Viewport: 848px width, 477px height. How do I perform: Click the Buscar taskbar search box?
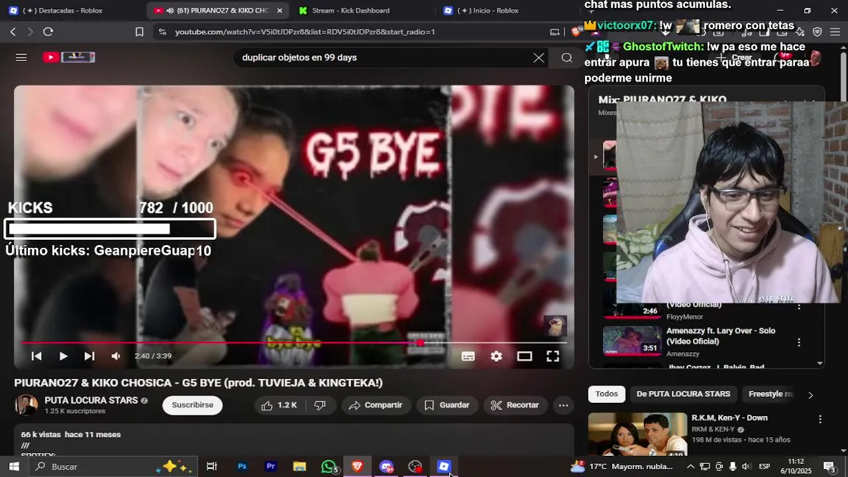(113, 466)
